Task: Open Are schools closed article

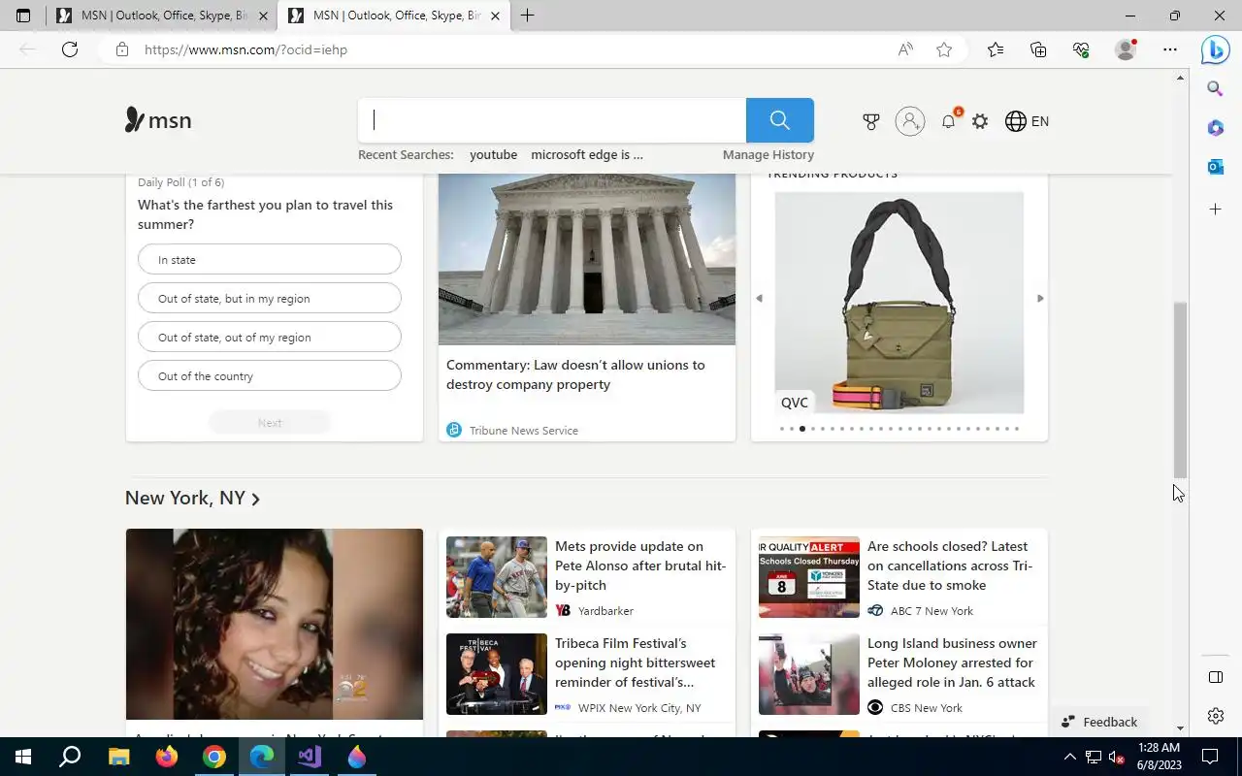Action: coord(950,566)
